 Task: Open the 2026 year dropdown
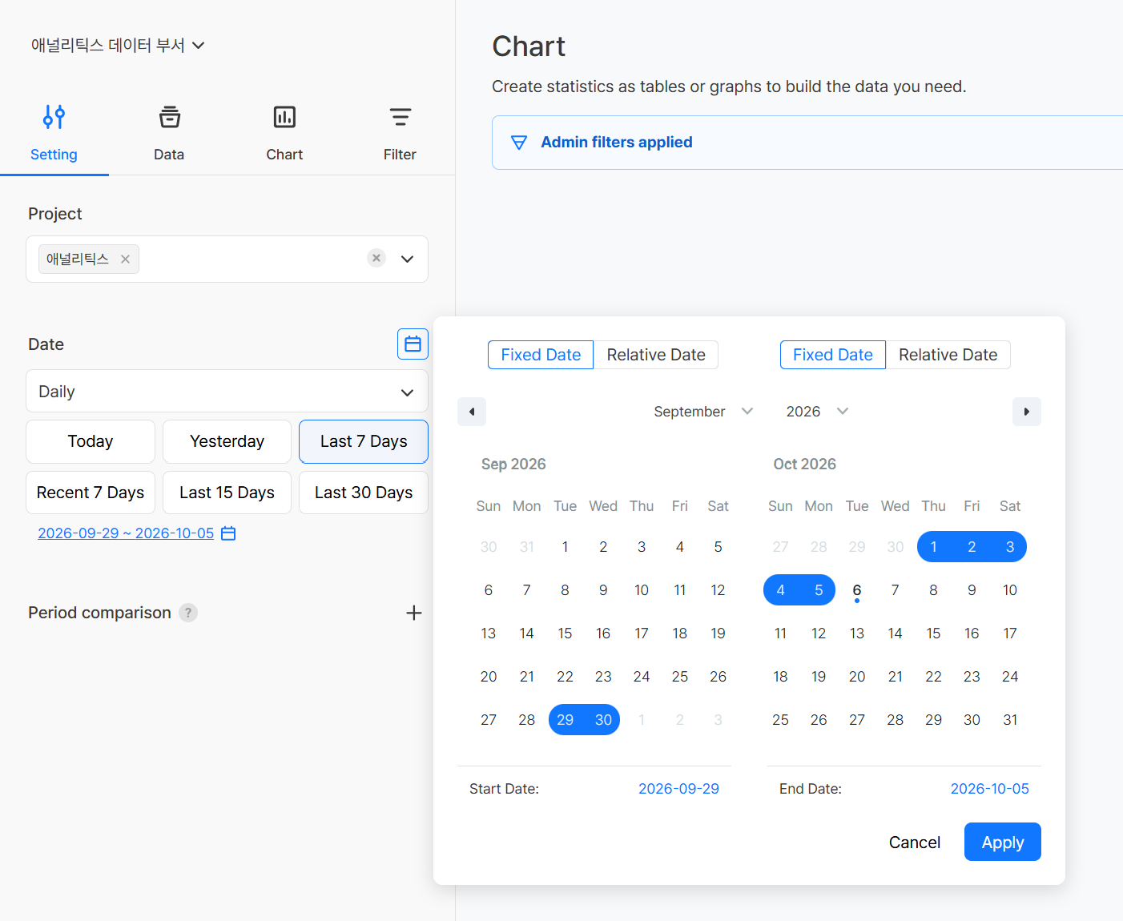(x=817, y=412)
